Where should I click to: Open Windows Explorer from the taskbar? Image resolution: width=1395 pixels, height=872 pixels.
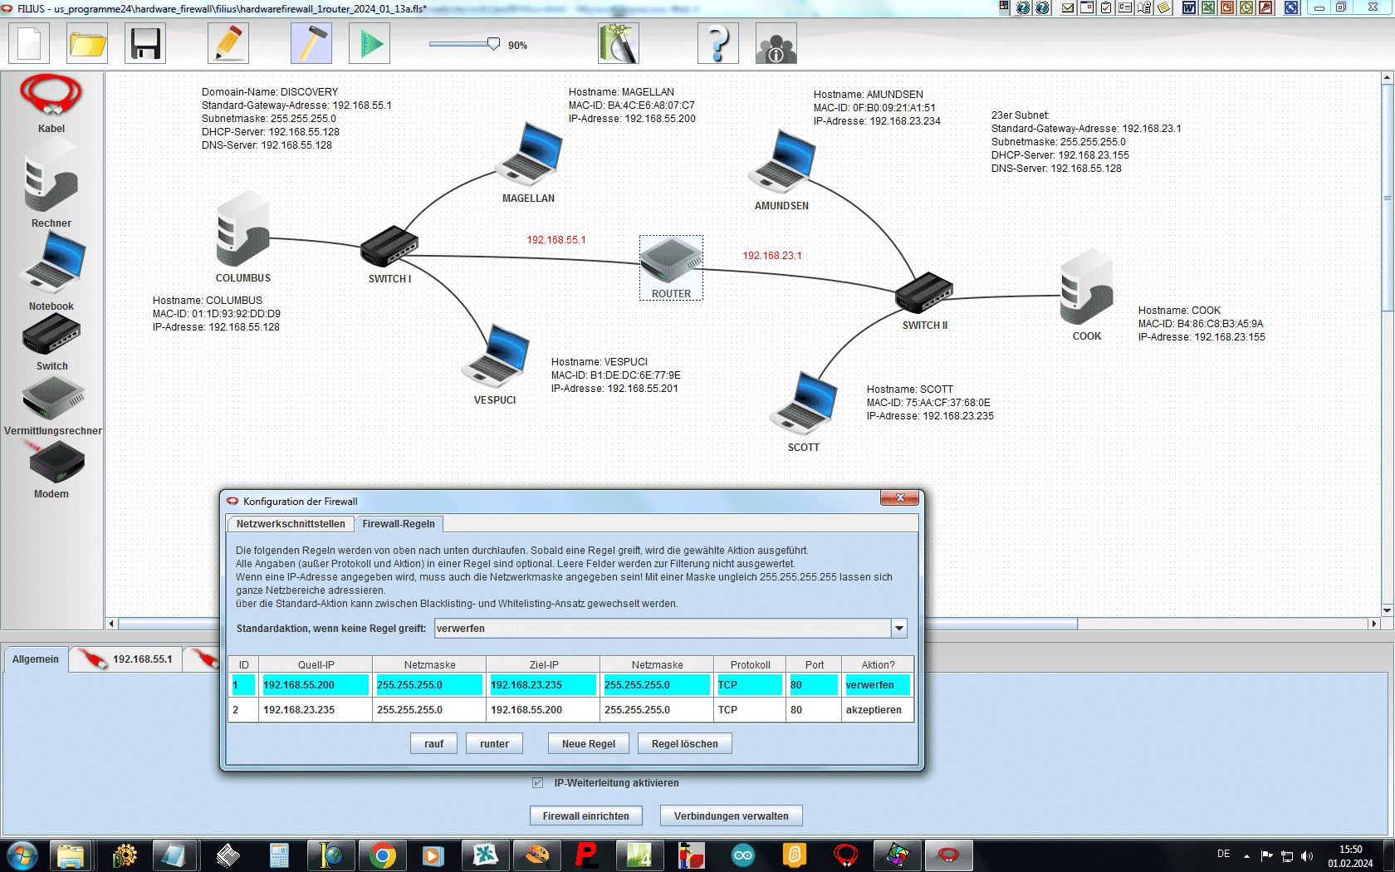(x=71, y=855)
